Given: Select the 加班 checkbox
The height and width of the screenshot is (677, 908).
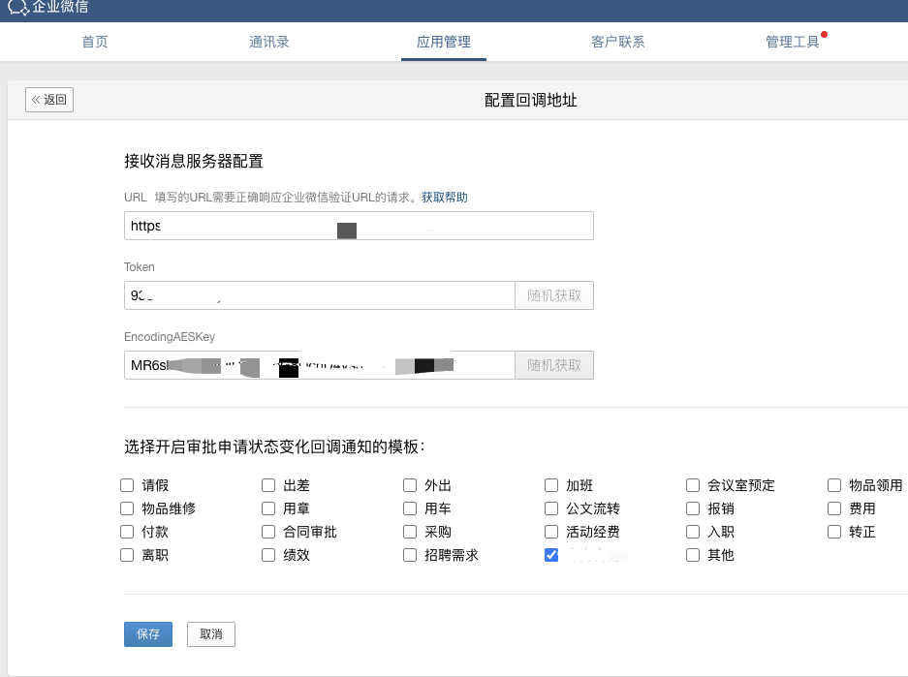Looking at the screenshot, I should (x=551, y=485).
